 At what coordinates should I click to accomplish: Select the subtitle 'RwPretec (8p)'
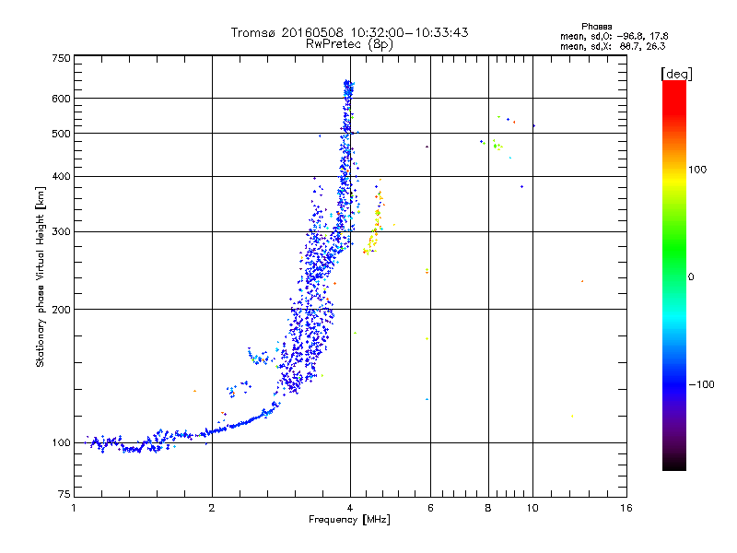point(349,44)
